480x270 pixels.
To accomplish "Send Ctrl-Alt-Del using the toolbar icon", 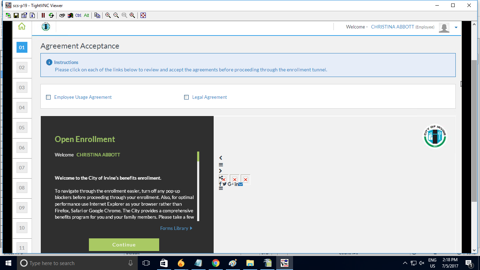I will [x=62, y=15].
